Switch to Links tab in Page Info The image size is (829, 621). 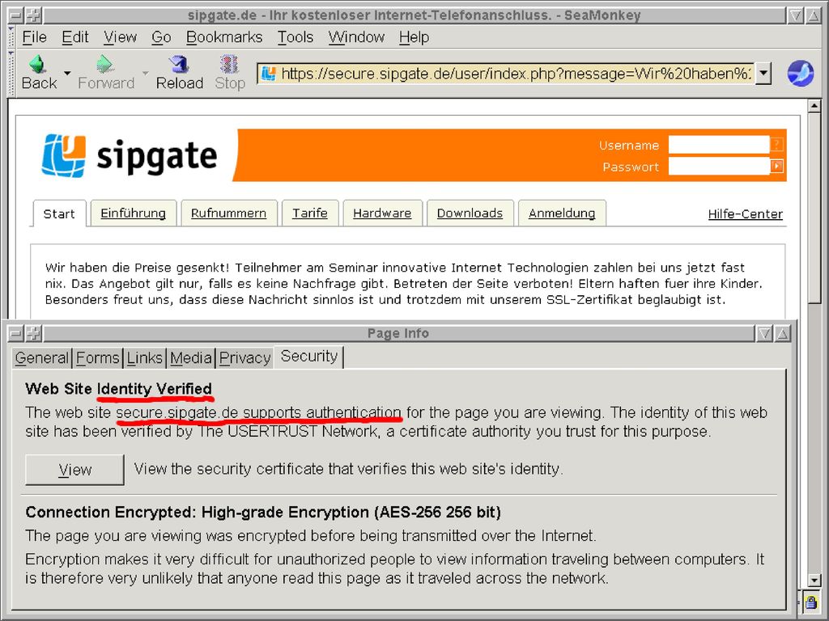[144, 357]
